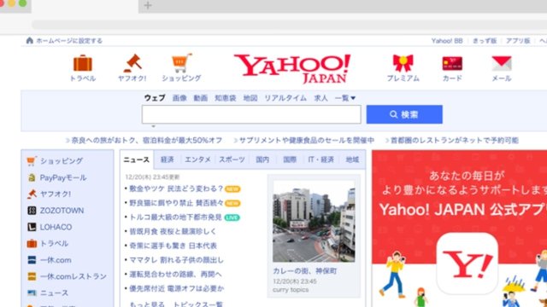Switch to the 地域 topics tab
The width and height of the screenshot is (547, 307).
(x=352, y=159)
